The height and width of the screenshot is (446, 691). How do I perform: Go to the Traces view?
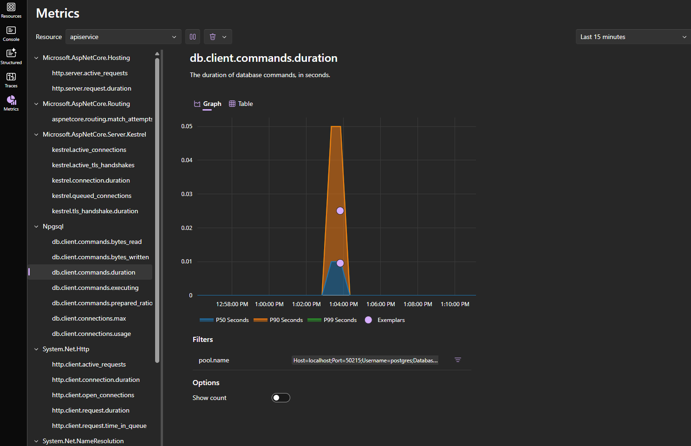[x=11, y=79]
